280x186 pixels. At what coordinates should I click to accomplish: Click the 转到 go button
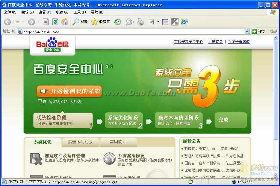(x=259, y=31)
